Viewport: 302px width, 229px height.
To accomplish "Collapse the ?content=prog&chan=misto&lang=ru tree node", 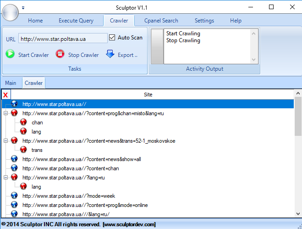I will point(5,113).
